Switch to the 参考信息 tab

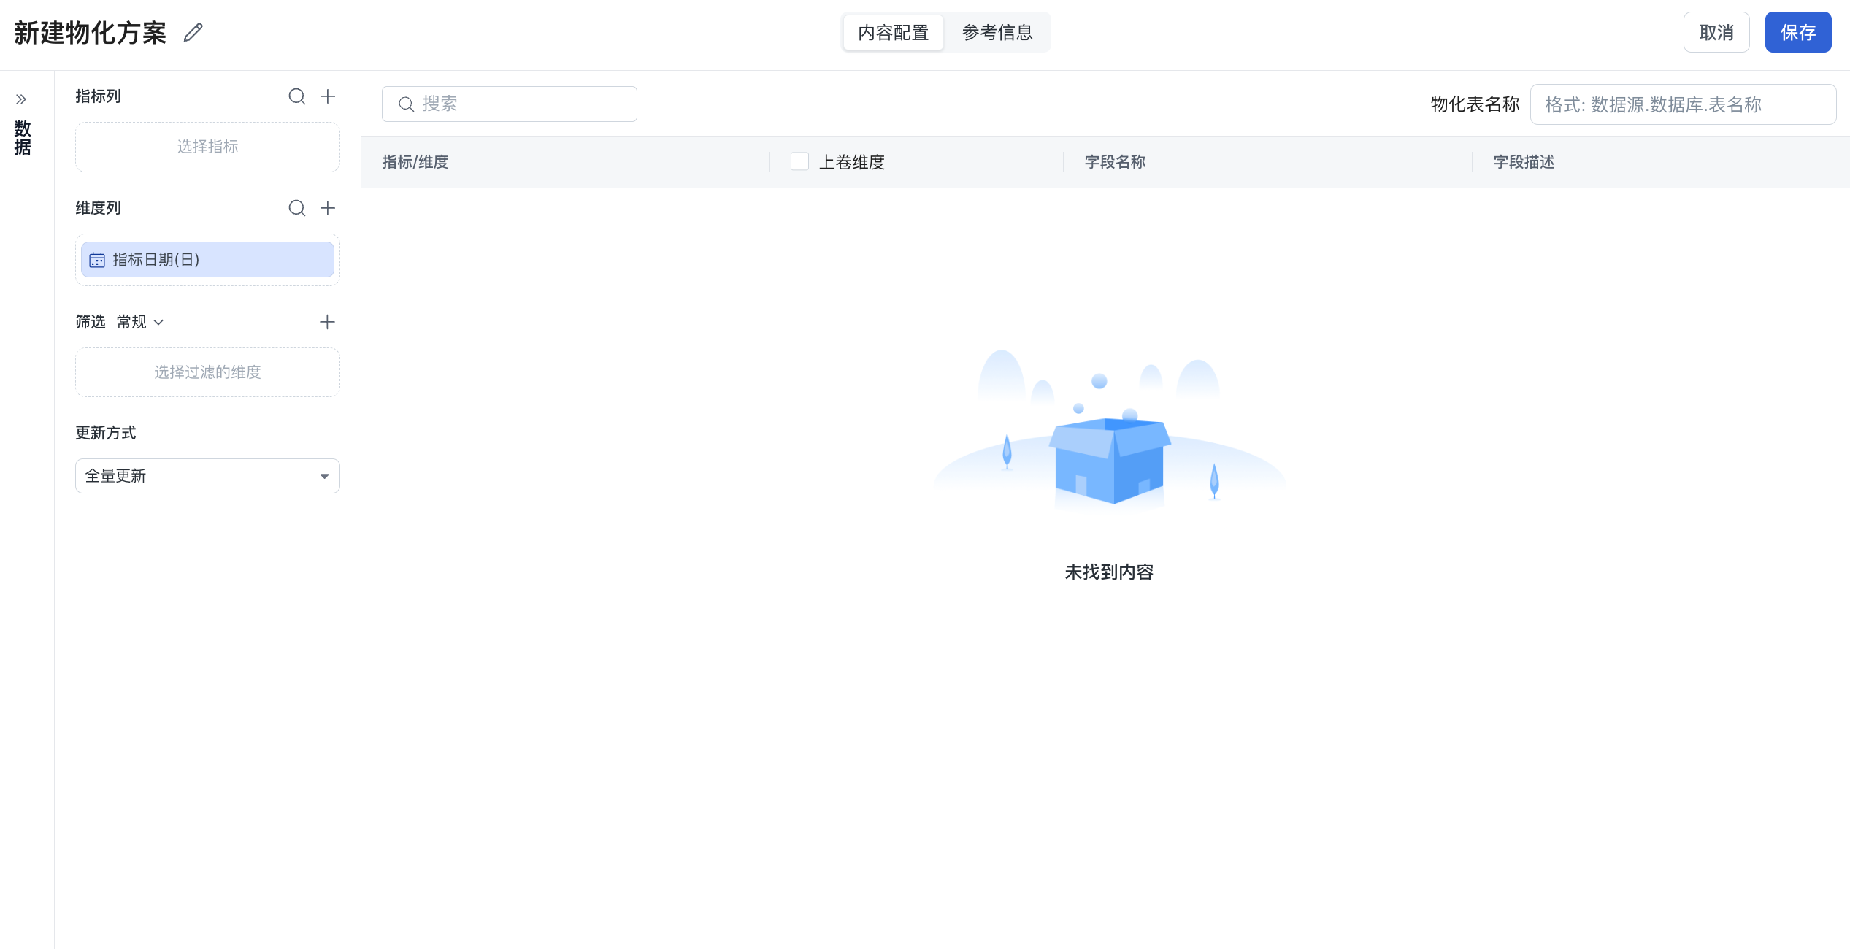(997, 33)
